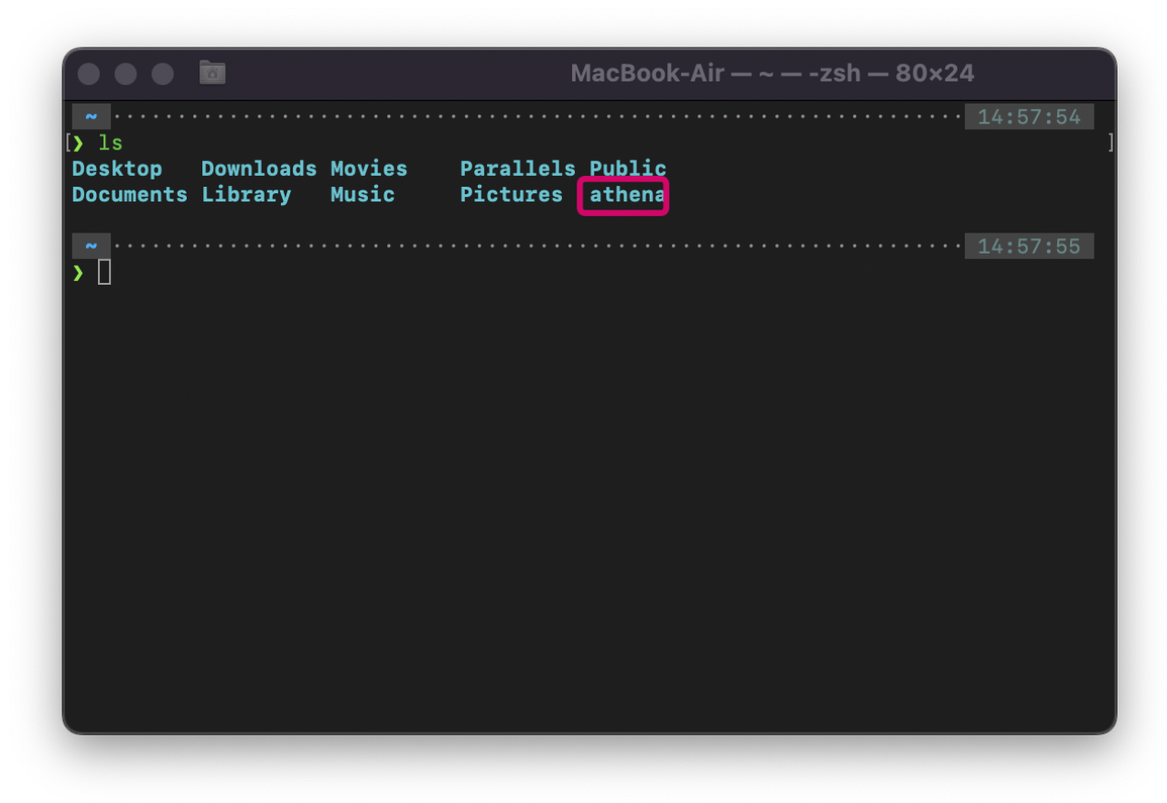This screenshot has height=803, width=1167.
Task: Click the tilde badge on the latest prompt
Action: [92, 246]
